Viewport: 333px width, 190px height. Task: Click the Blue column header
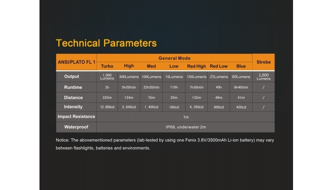pyautogui.click(x=241, y=66)
